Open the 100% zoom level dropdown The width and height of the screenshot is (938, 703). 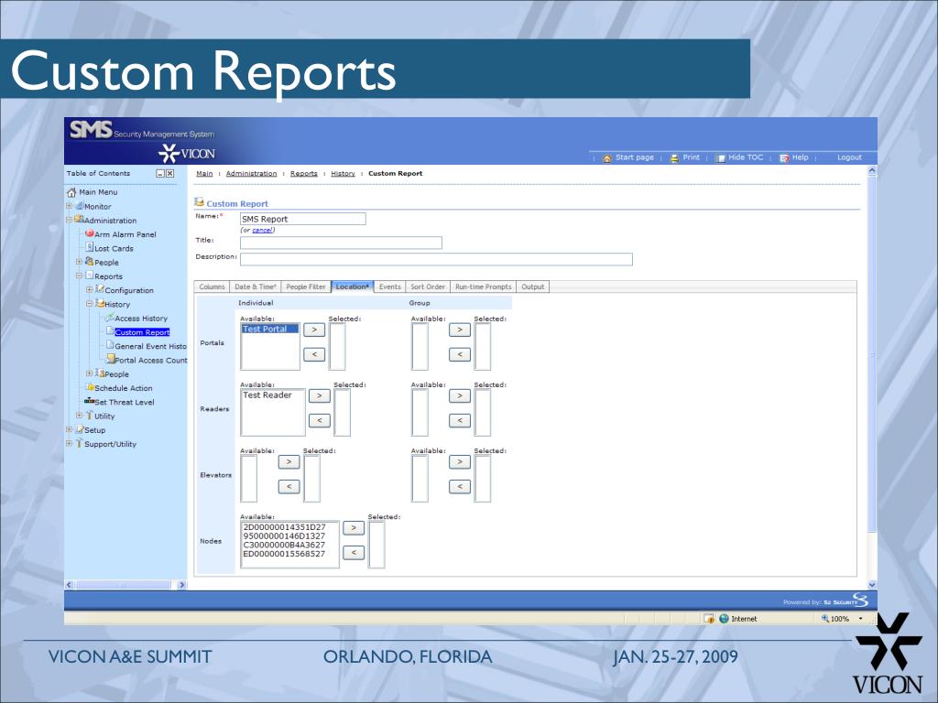(x=861, y=619)
